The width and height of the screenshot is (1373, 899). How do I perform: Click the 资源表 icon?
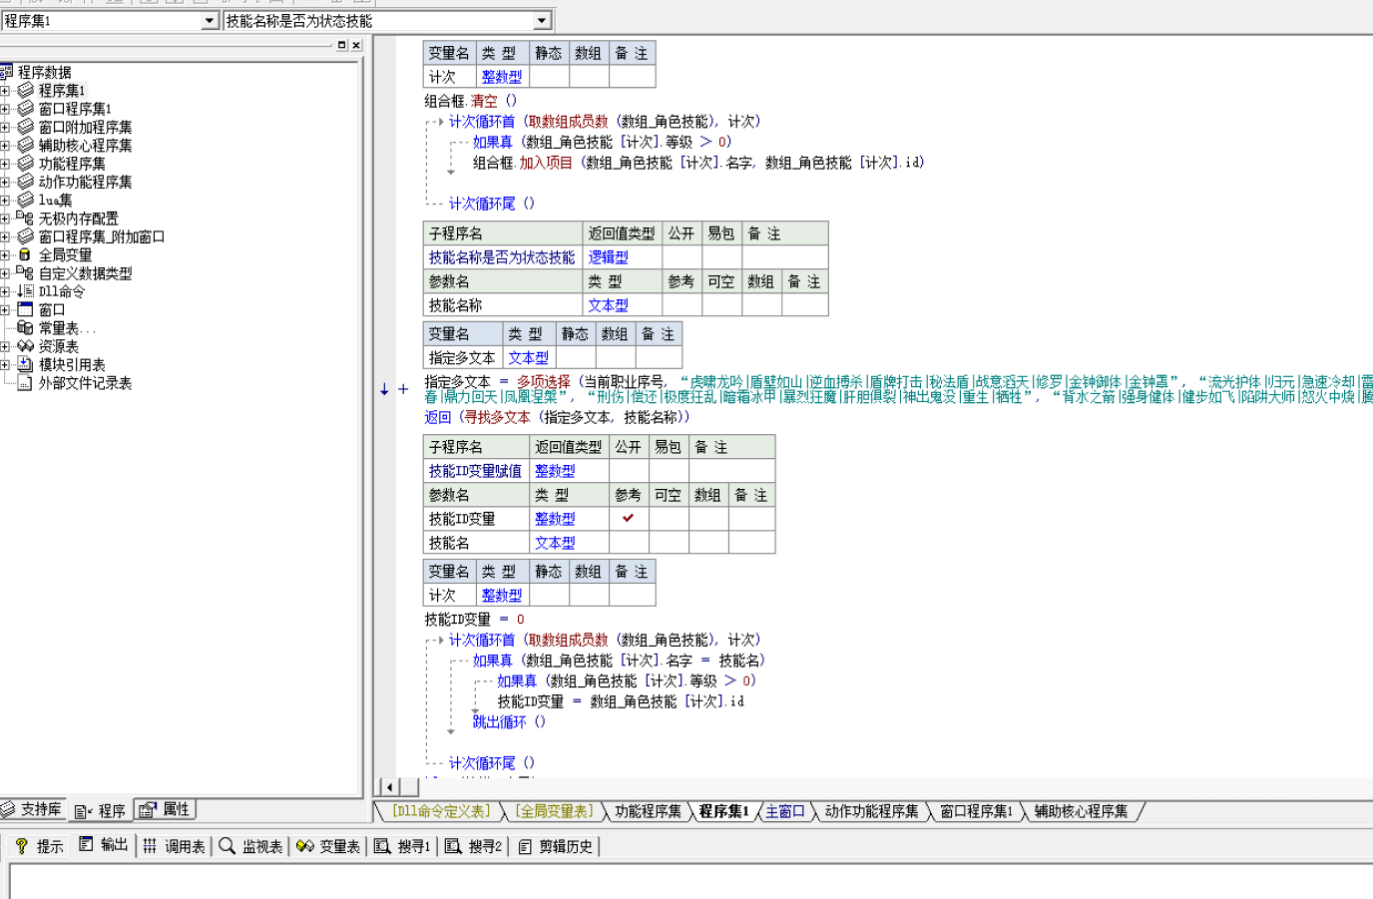[26, 346]
